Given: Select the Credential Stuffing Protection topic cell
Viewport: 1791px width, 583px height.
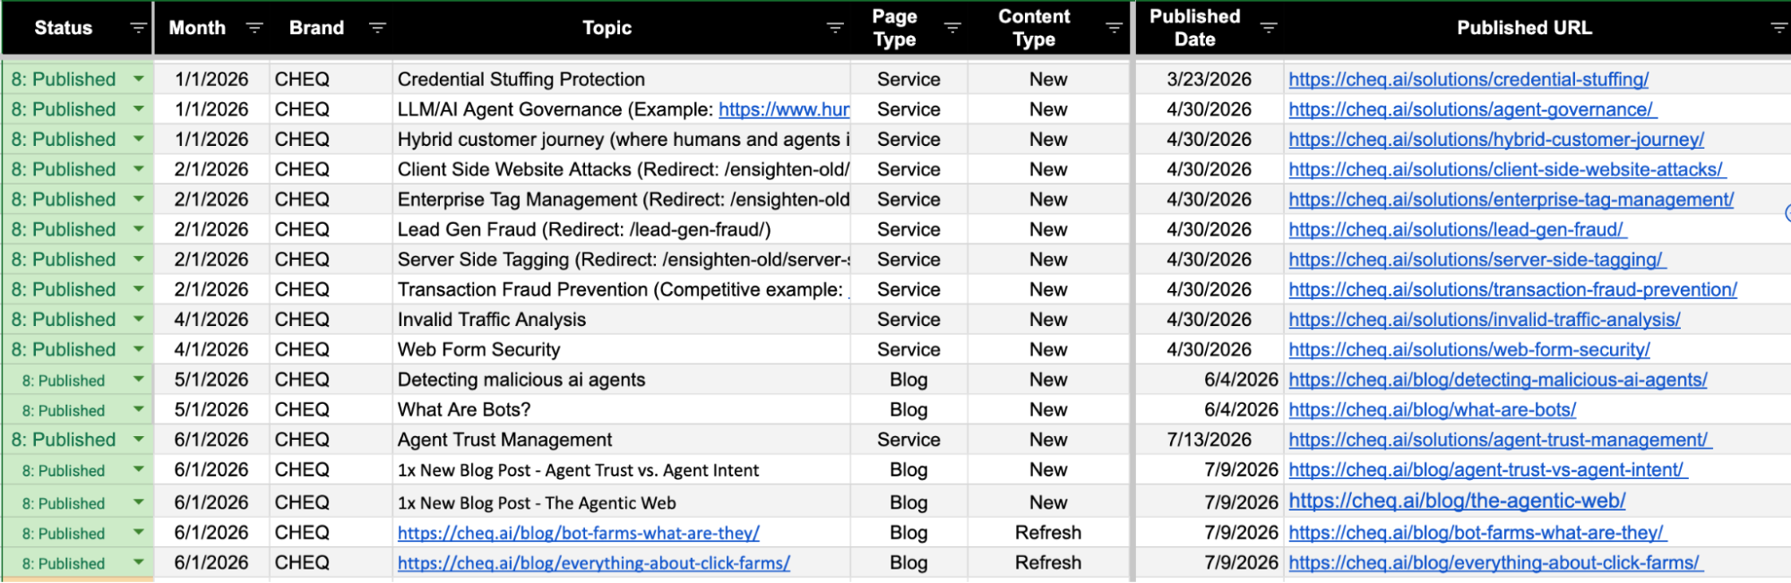Looking at the screenshot, I should point(622,79).
